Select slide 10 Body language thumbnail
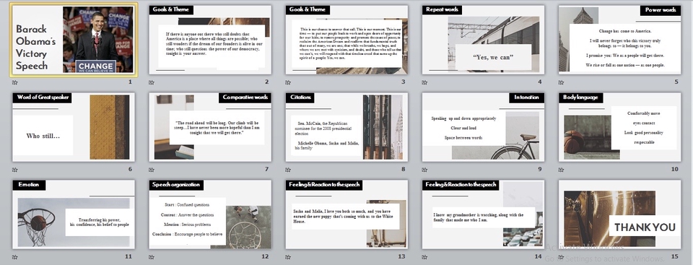The height and width of the screenshot is (265, 693). [x=619, y=127]
